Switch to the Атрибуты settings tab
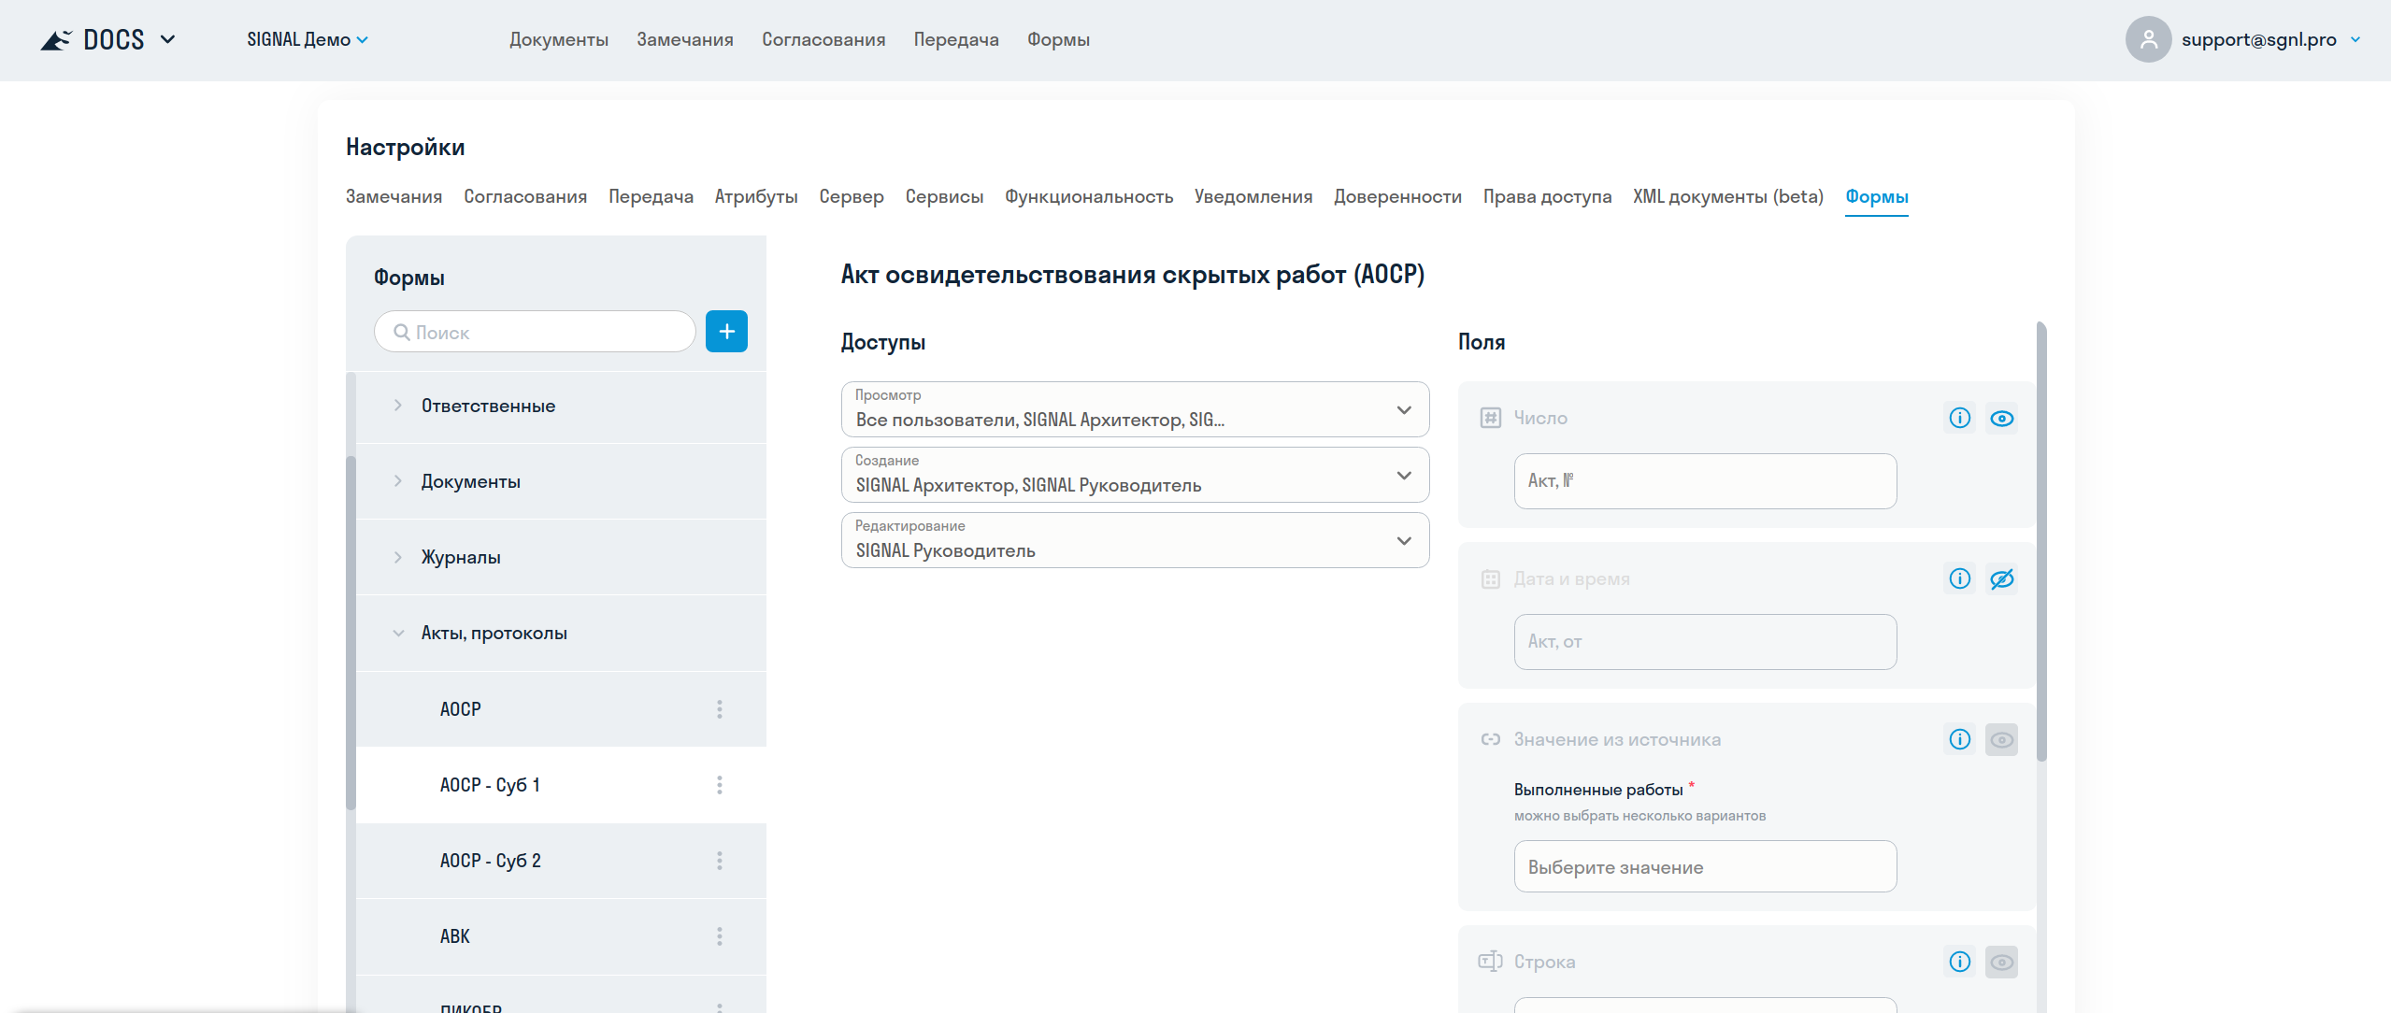Screen dimensions: 2391x1013 tap(756, 196)
